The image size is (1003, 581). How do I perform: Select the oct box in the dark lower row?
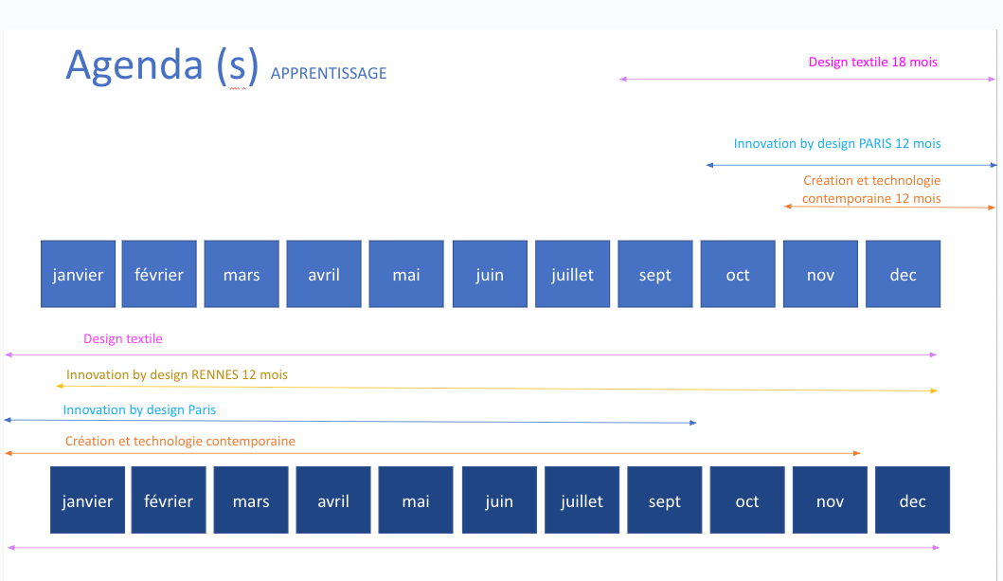[x=747, y=500]
